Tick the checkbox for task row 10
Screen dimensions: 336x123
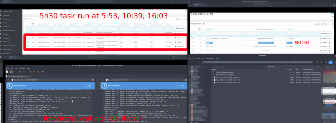pos(193,43)
